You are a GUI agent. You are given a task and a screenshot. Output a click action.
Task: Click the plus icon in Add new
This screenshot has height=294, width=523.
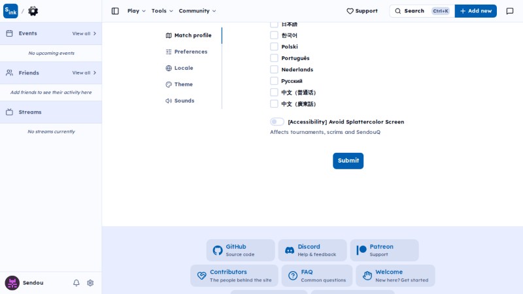[x=463, y=11]
